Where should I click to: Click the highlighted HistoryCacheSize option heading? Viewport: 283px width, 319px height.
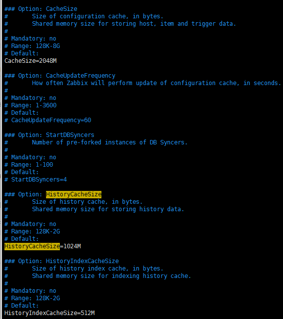74,194
